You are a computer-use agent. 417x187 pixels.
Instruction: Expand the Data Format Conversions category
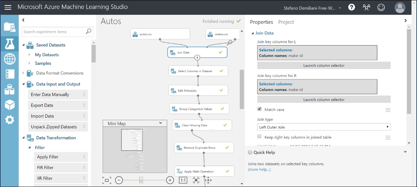23,73
